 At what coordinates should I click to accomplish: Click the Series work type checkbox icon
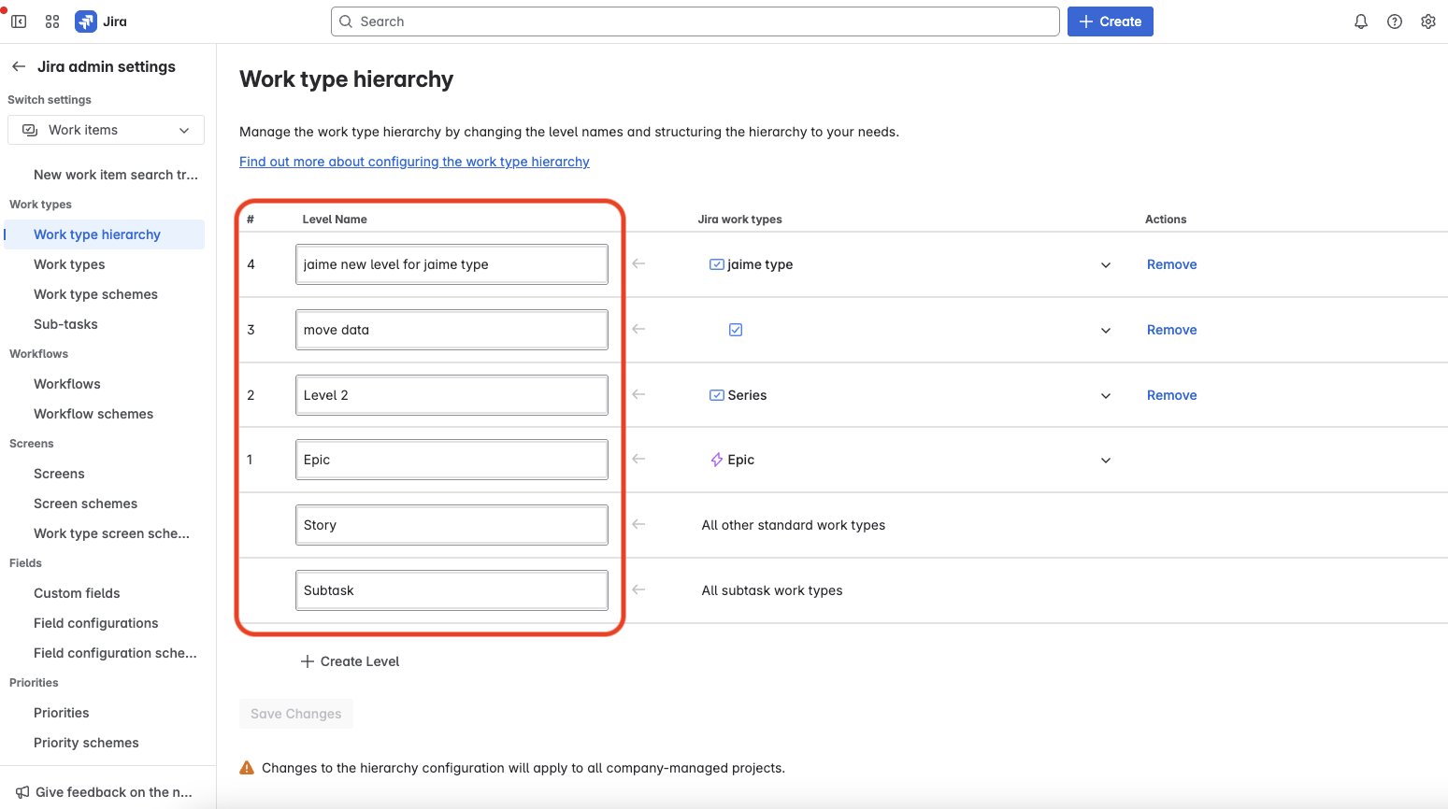(x=717, y=394)
